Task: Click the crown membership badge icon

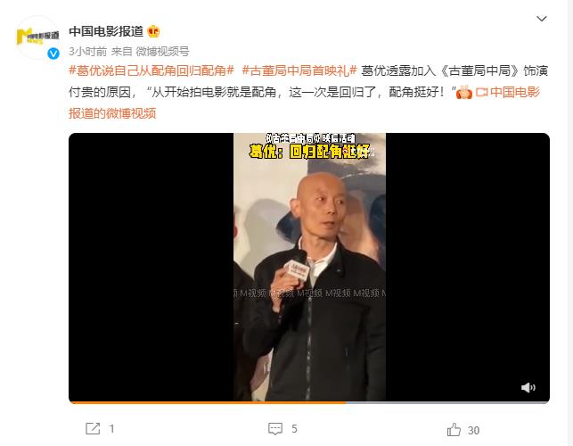Action: 153,32
